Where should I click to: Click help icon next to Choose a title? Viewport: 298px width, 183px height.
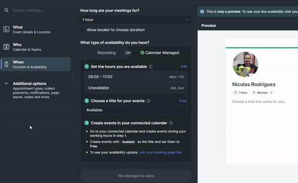pos(148,101)
